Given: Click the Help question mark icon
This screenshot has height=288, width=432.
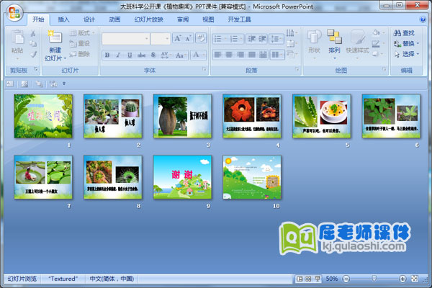Looking at the screenshot, I should [423, 19].
